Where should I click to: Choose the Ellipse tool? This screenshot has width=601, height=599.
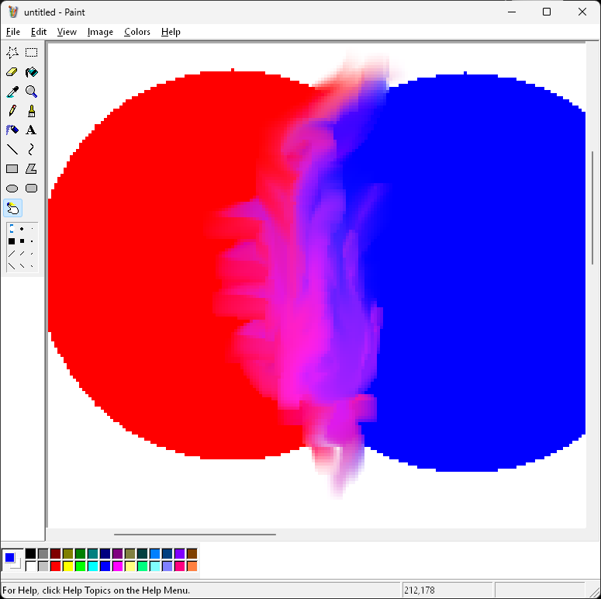point(12,189)
